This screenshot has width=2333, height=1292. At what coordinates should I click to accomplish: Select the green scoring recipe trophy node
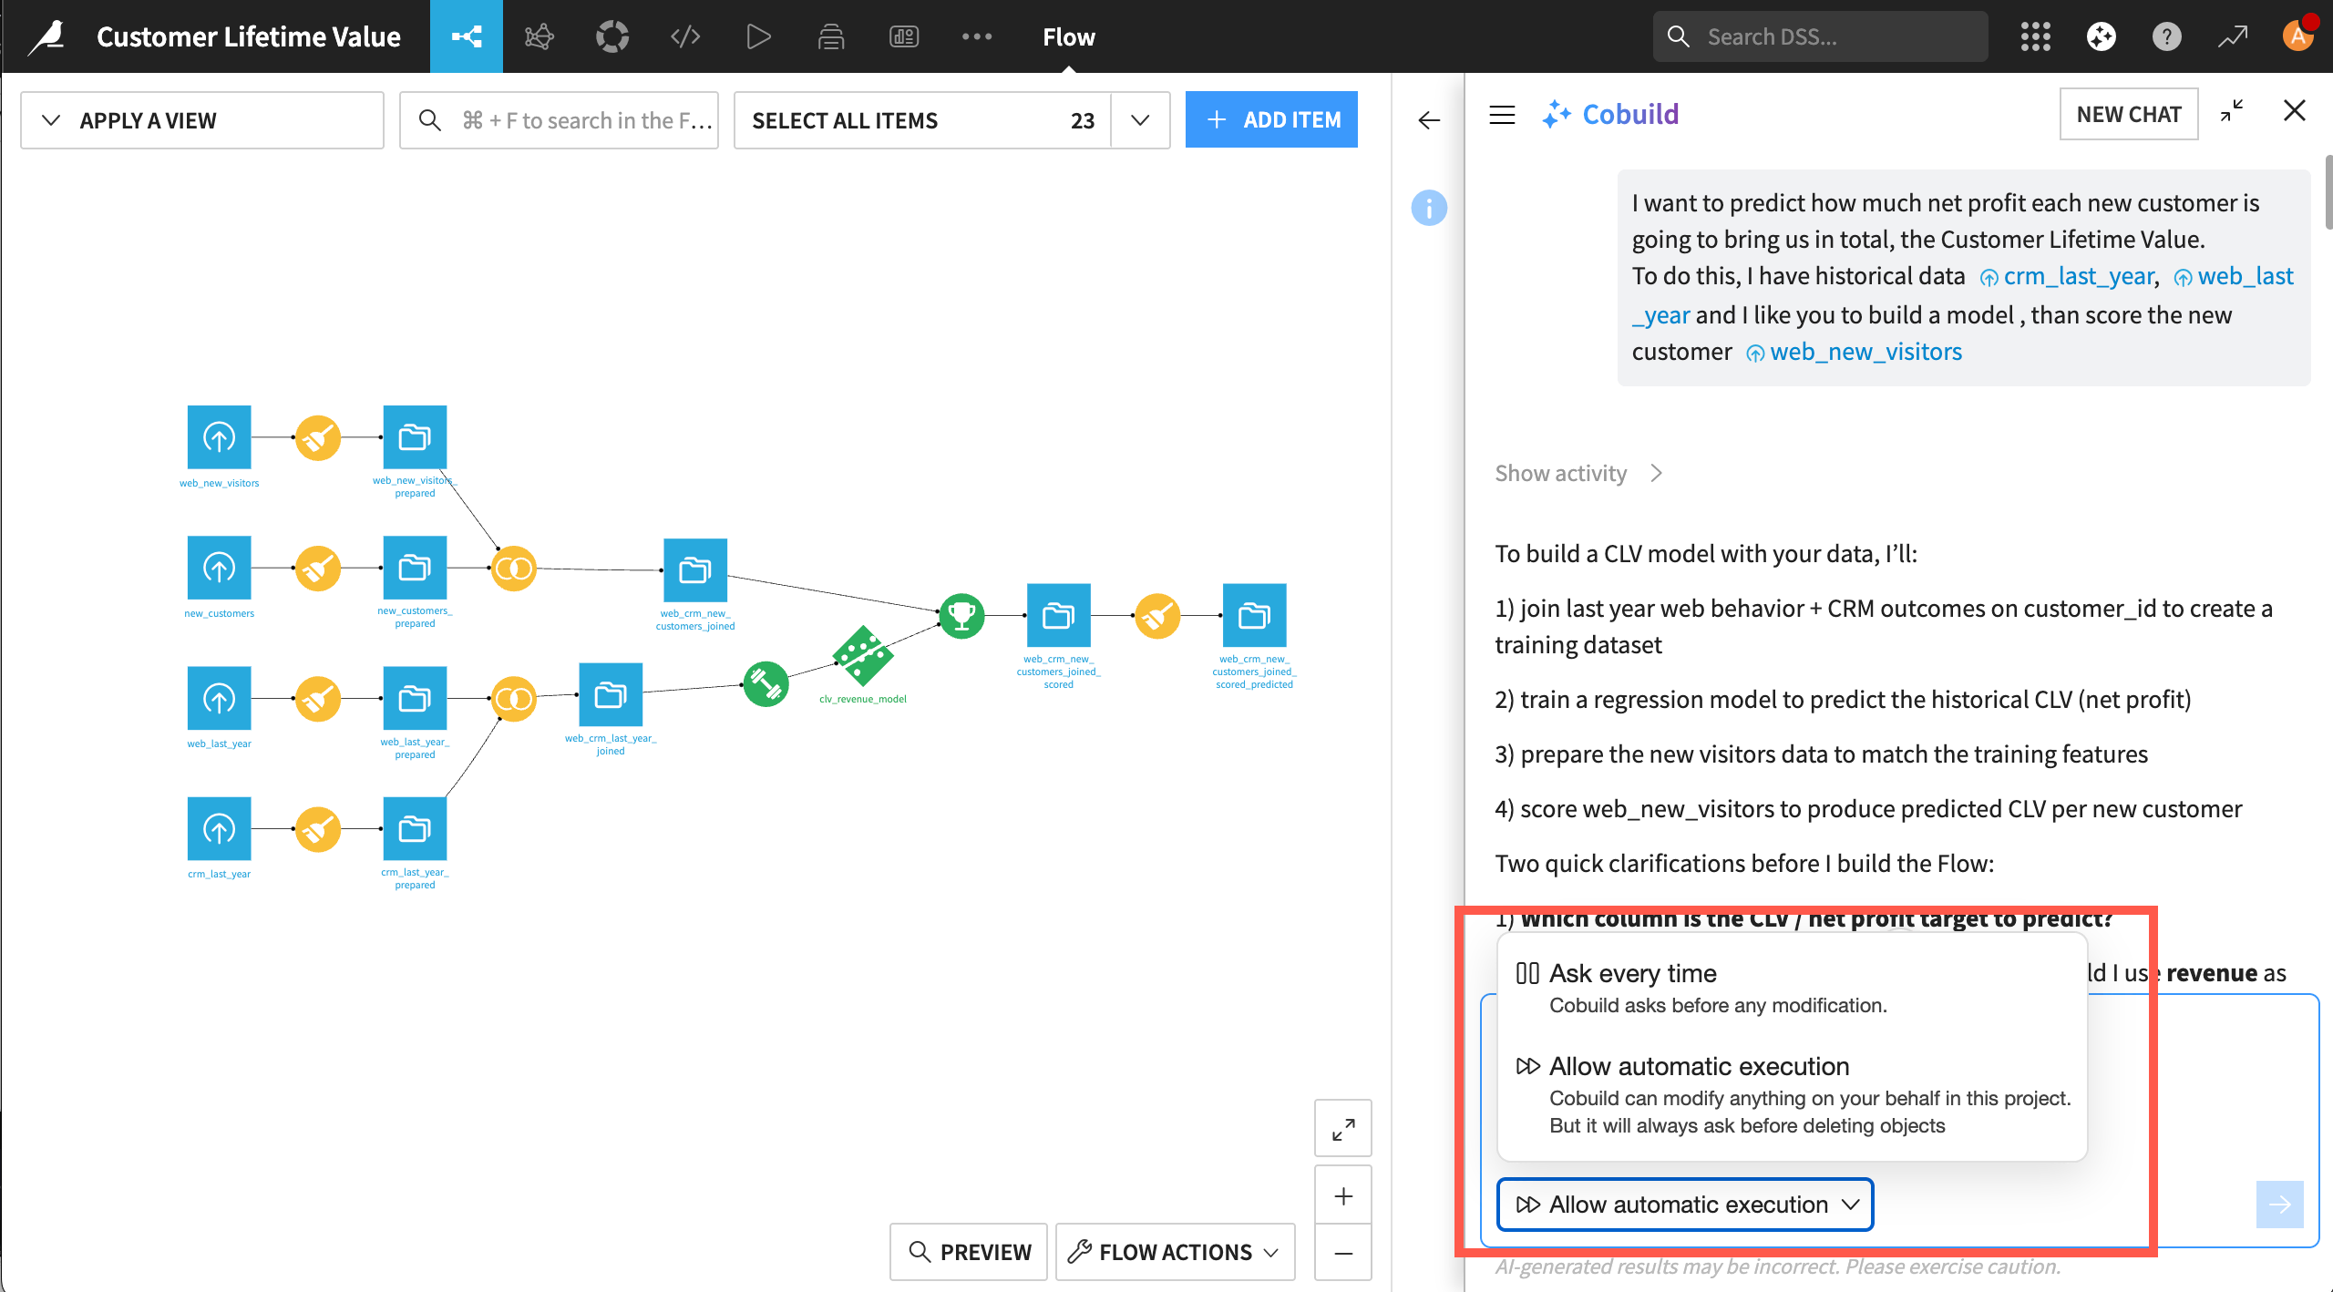pos(961,616)
